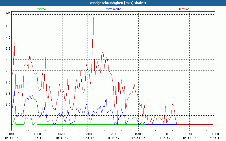Viewport: 226px width, 141px height.
Task: Click the highest peak of the blue curve
Action: click(x=14, y=89)
